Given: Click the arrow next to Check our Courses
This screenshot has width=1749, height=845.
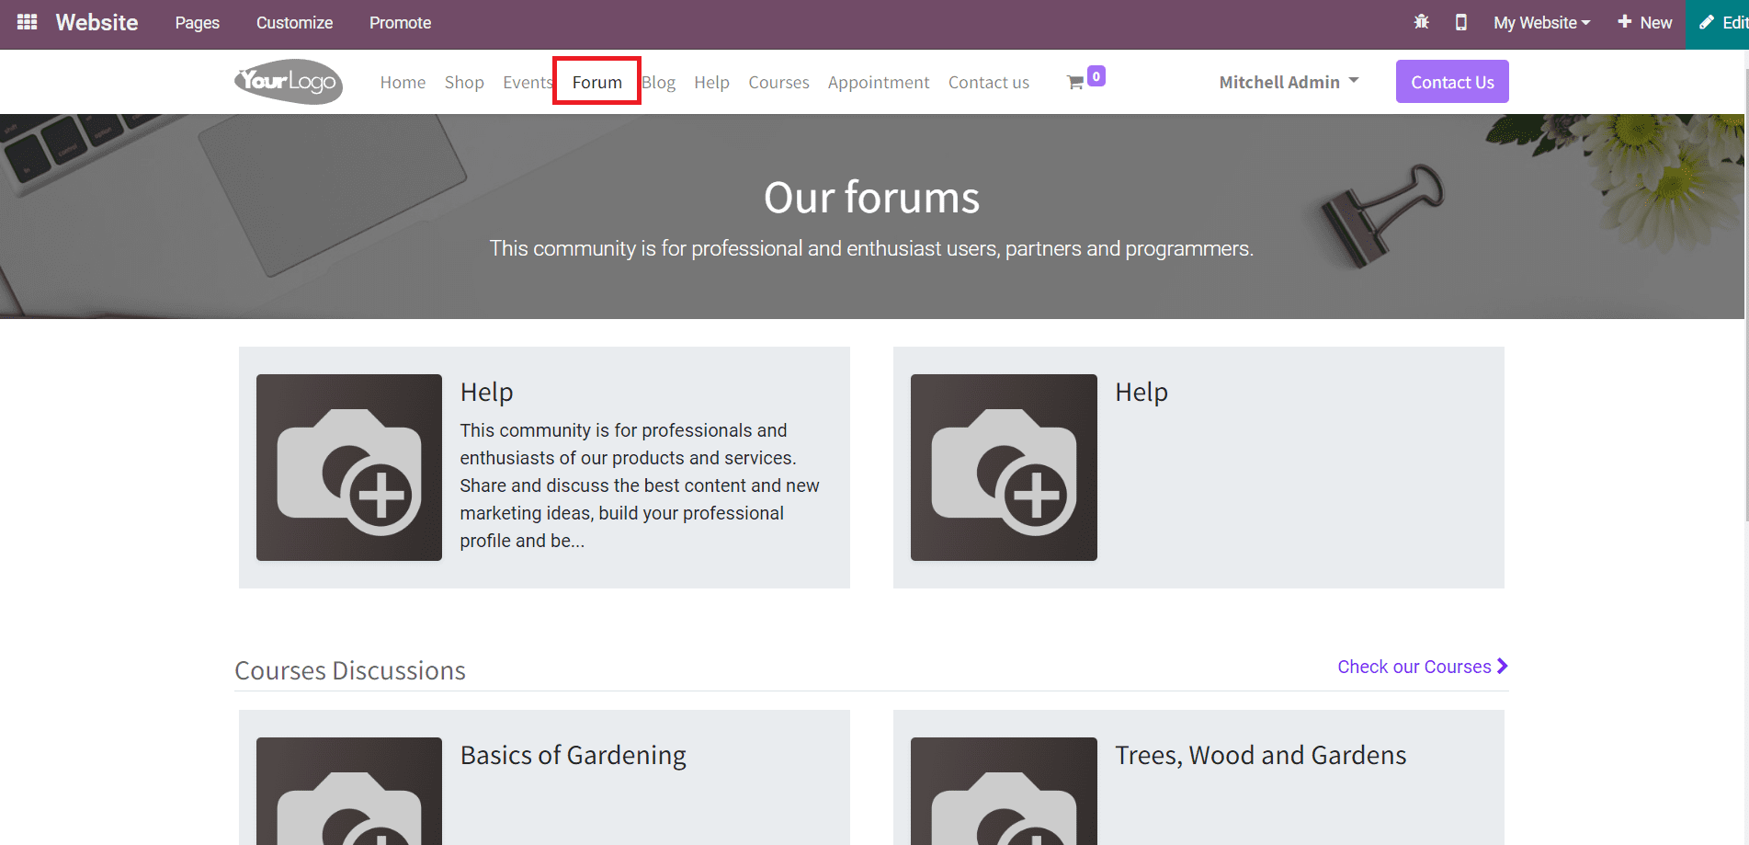Looking at the screenshot, I should (x=1502, y=666).
